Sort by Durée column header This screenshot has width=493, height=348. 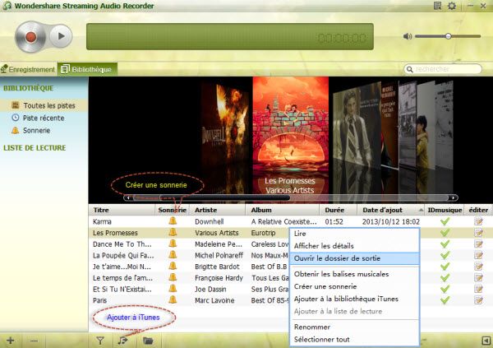[338, 210]
